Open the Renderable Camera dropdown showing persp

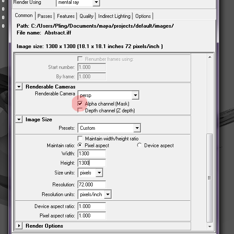108,95
